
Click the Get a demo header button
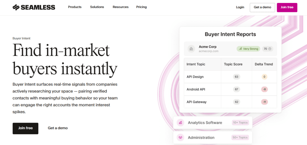(x=262, y=7)
